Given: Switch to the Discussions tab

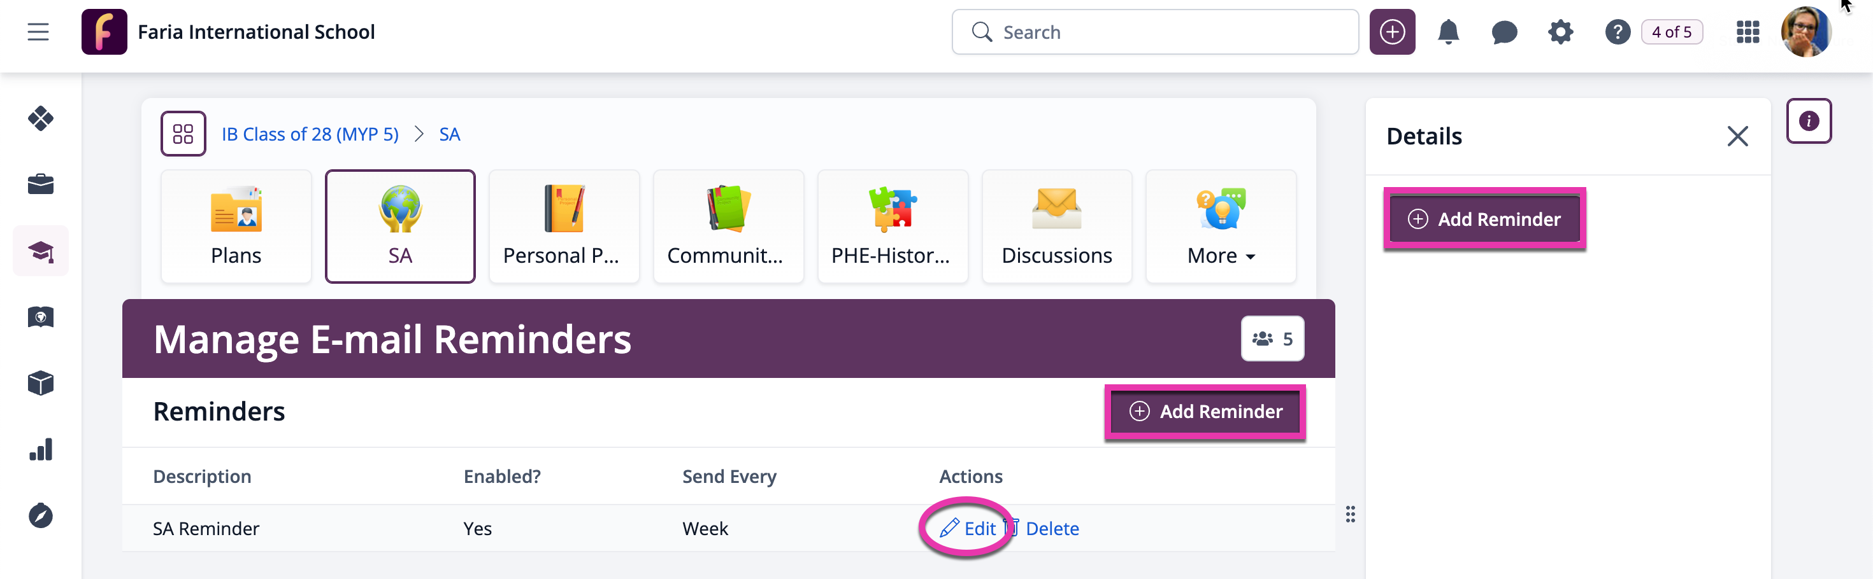Looking at the screenshot, I should (x=1056, y=227).
